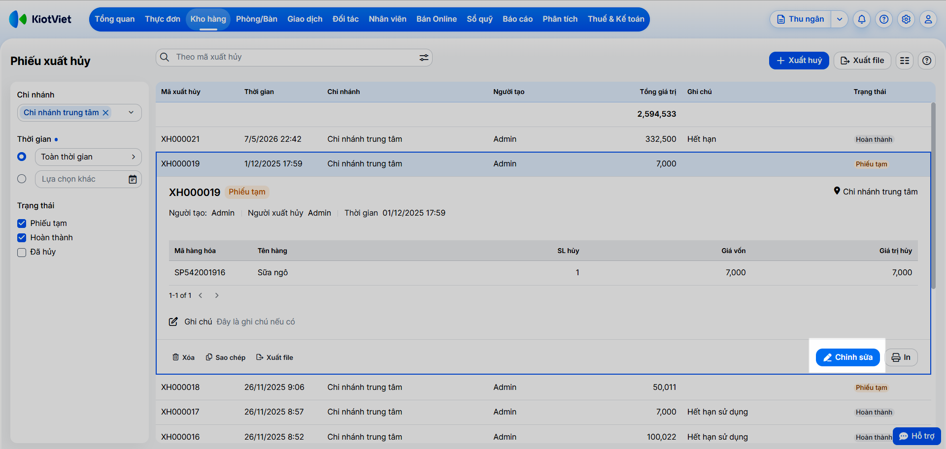
Task: Check the Đã hủy status checkbox
Action: (22, 253)
